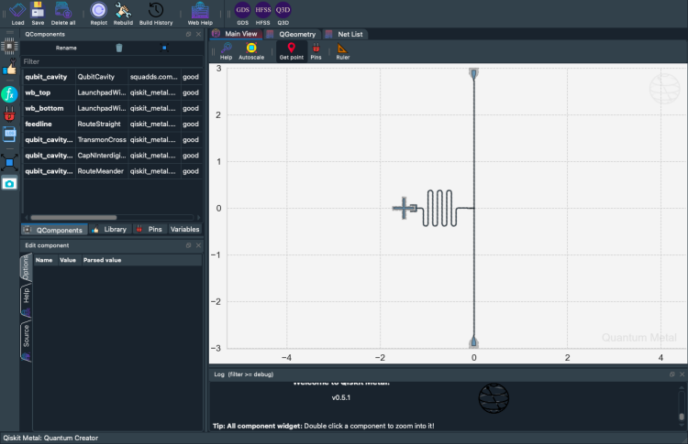Viewport: 688px width, 444px height.
Task: Select the qubit_cavity QubitCavity row
Action: (112, 77)
